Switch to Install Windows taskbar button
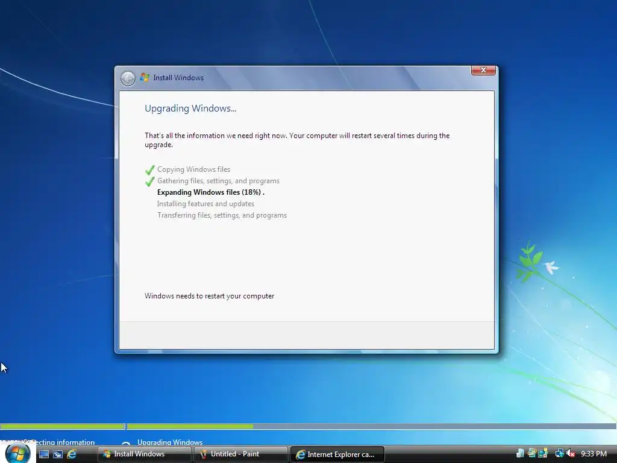Viewport: 617px width, 463px height. coord(145,455)
